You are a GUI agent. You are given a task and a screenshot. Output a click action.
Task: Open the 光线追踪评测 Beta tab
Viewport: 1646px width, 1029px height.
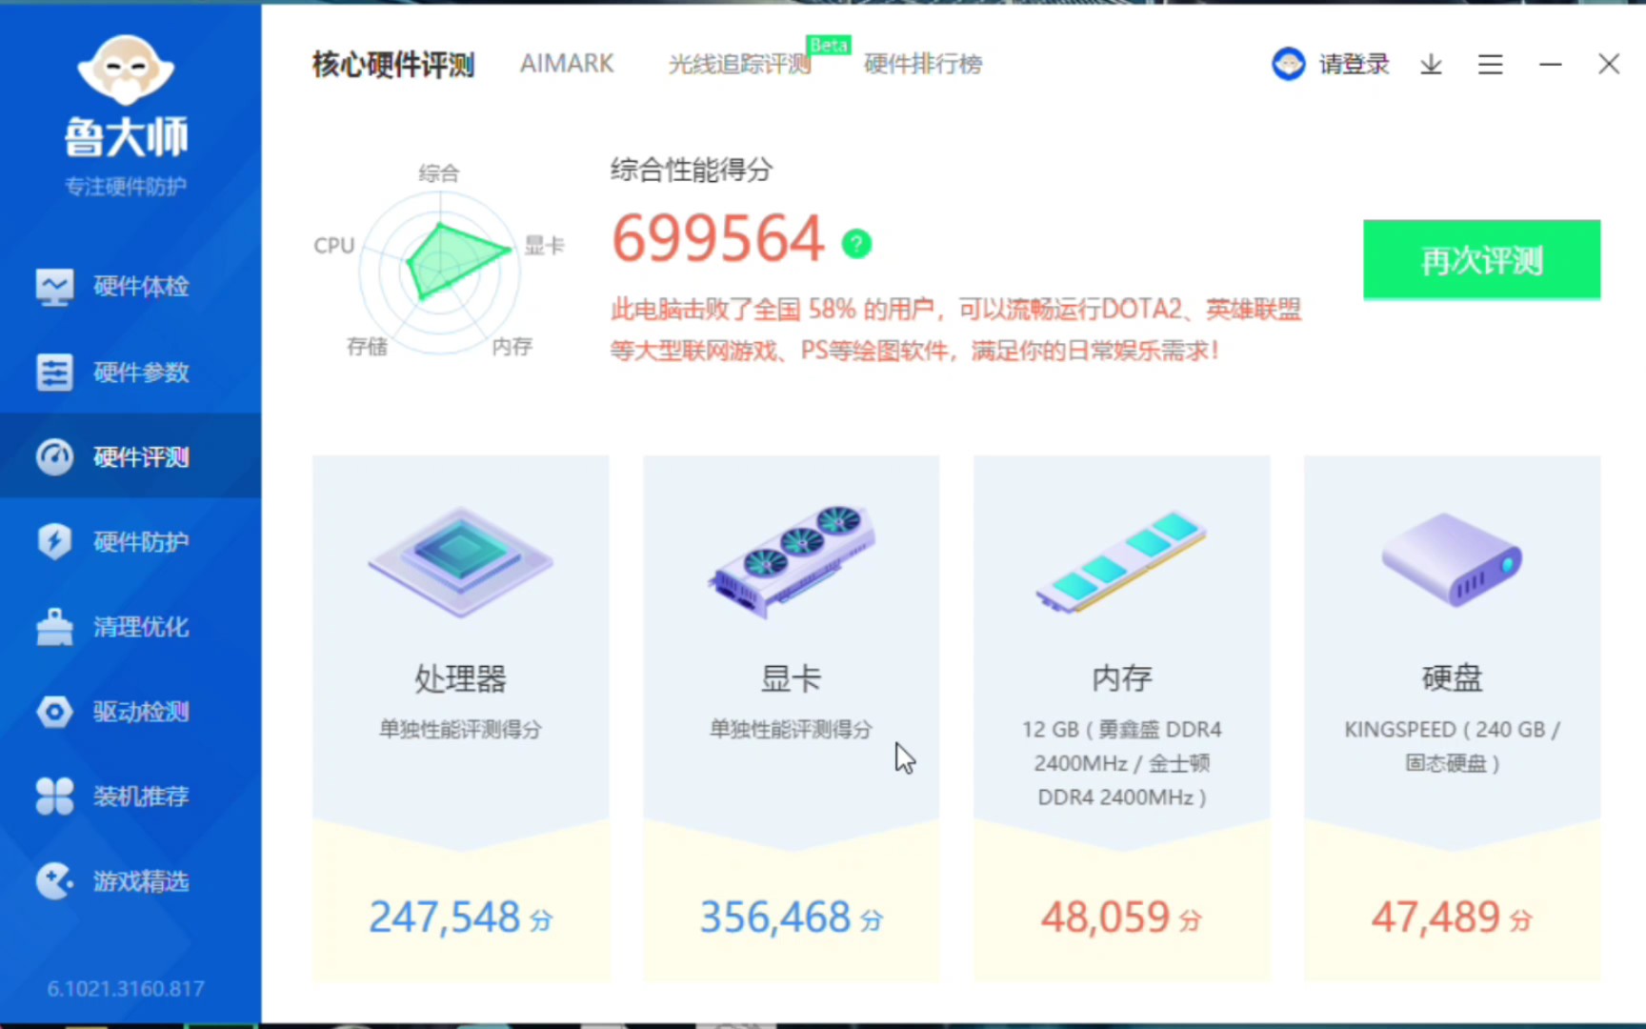[740, 65]
